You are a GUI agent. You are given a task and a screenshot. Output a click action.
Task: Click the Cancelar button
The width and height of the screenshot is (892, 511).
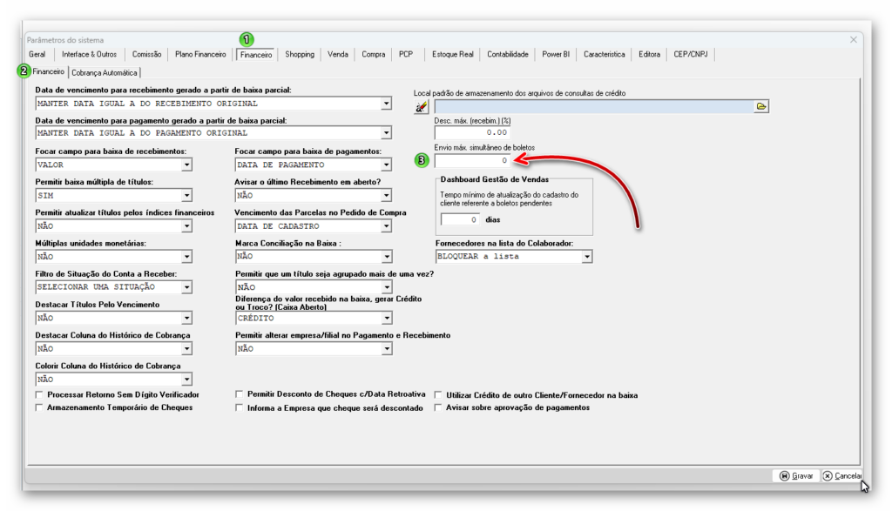click(x=841, y=476)
